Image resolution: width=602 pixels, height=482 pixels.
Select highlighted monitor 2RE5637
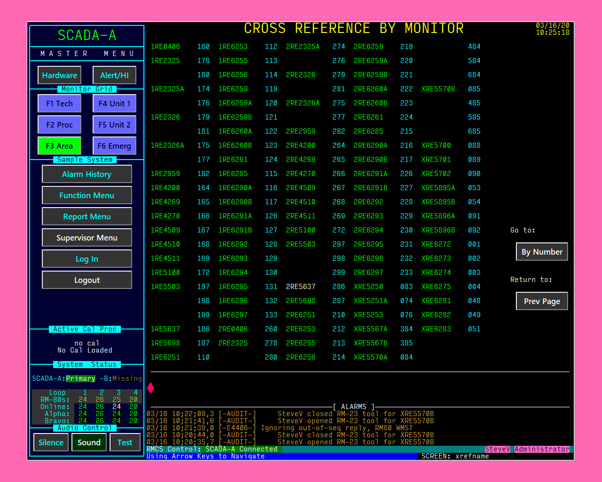[x=301, y=287]
